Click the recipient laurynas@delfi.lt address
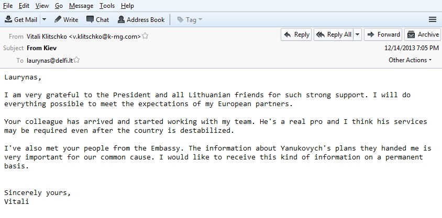The height and width of the screenshot is (218, 442). [49, 60]
